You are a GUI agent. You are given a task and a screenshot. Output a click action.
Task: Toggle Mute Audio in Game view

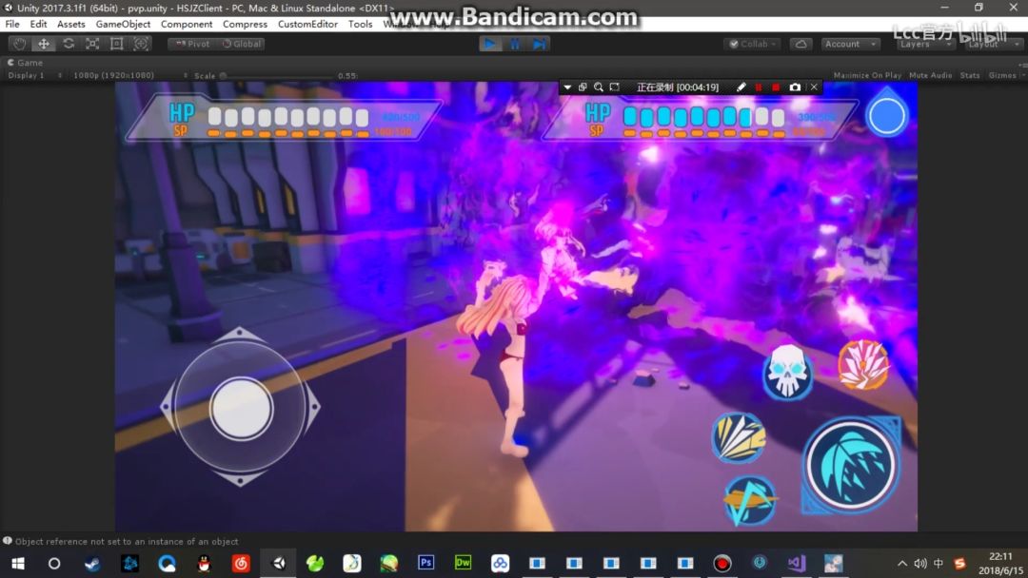[x=930, y=75]
